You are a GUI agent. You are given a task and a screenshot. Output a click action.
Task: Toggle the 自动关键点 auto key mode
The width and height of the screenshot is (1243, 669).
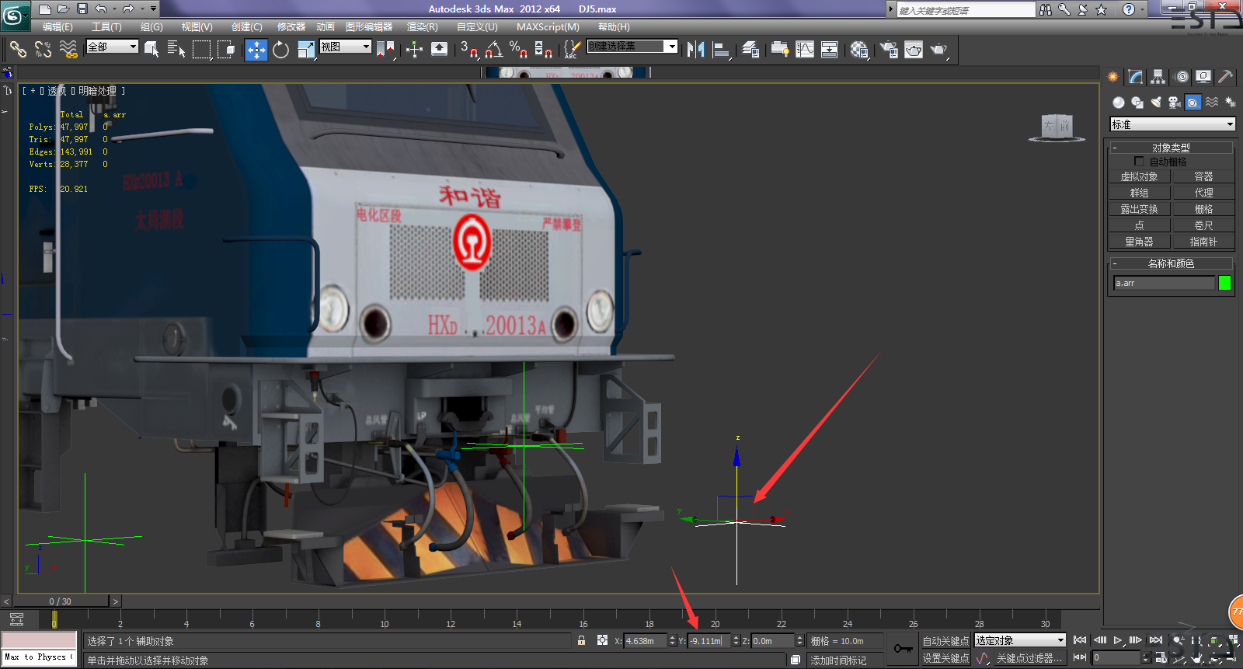click(x=945, y=641)
